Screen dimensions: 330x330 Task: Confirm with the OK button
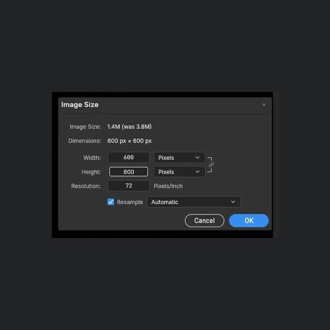pos(249,221)
